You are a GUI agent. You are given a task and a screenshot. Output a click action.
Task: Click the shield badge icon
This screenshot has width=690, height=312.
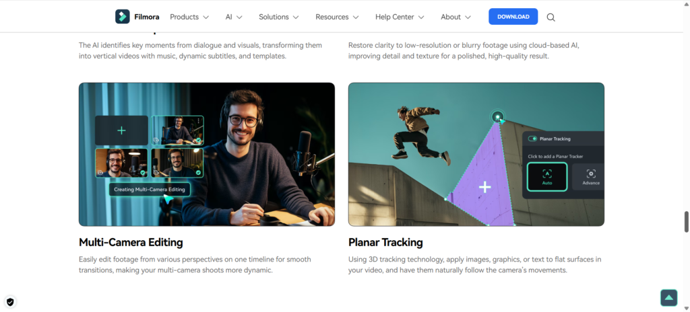pyautogui.click(x=10, y=302)
